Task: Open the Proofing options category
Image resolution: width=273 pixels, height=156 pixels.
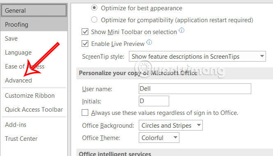Action: point(34,25)
